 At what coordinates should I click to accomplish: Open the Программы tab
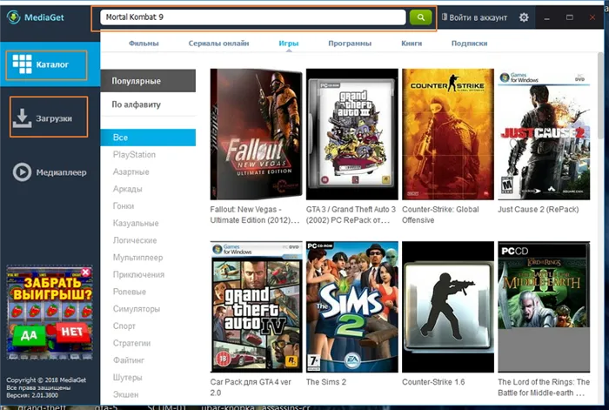(x=350, y=44)
